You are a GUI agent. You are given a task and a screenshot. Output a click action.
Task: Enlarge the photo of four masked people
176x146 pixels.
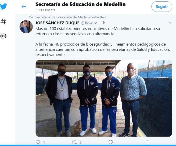(x=104, y=98)
